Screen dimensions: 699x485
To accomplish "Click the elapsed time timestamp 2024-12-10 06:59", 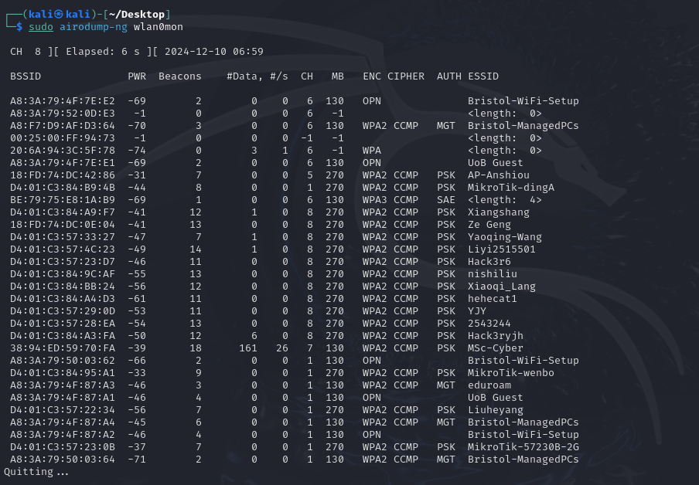I will [214, 52].
